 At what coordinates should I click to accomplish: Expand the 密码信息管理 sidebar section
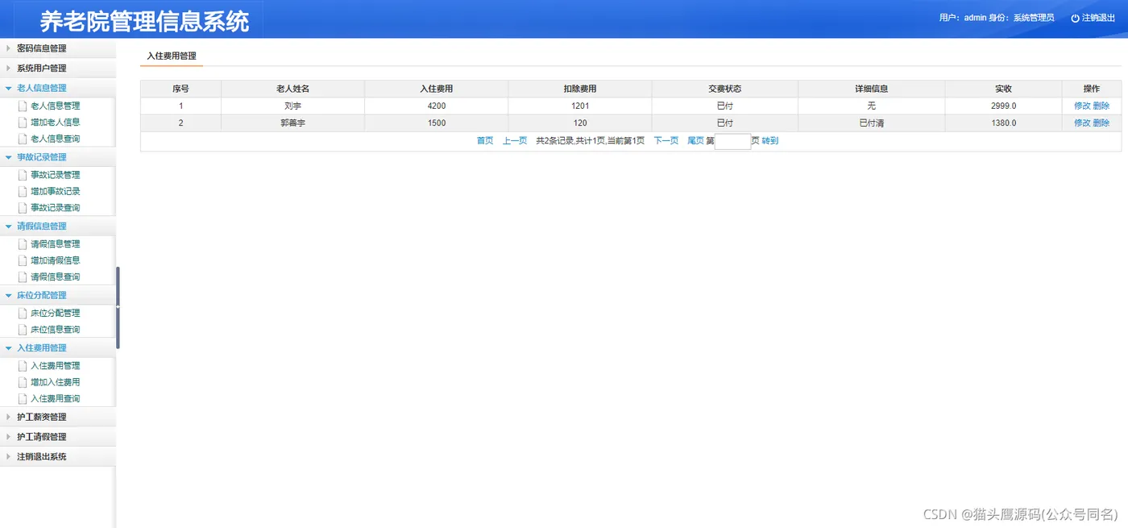(x=58, y=48)
